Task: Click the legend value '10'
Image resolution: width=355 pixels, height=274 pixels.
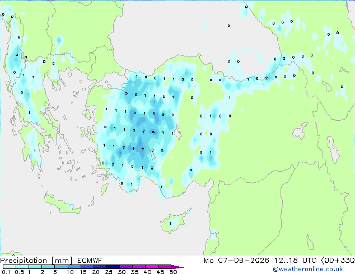Action: [x=70, y=272]
